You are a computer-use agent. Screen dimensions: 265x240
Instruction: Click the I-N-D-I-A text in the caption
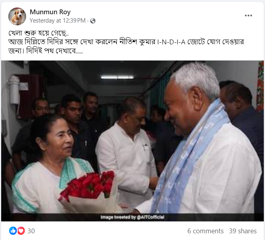pos(171,42)
